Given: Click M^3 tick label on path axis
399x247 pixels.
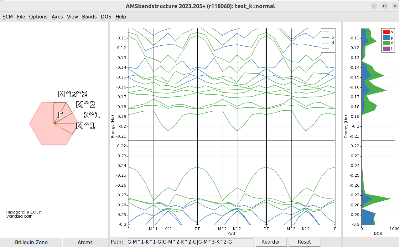Looking at the screenshot, I should click(291, 229).
